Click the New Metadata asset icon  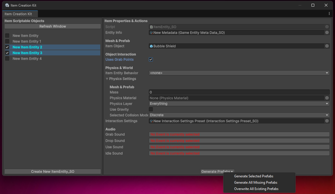[x=151, y=32]
